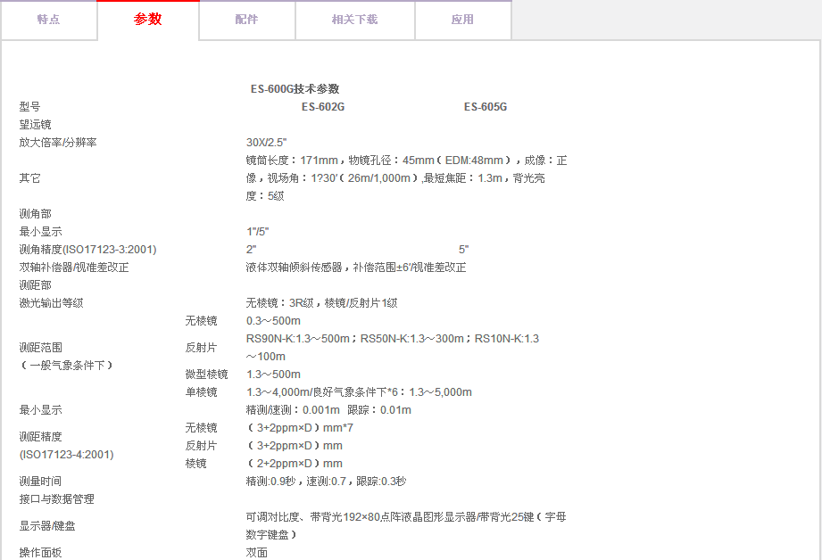Screen dimensions: 822x560
Task: Select the 参数 tab
Action: pyautogui.click(x=148, y=20)
